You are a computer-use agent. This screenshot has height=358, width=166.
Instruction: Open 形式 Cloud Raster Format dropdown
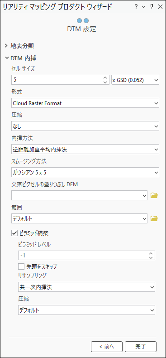pyautogui.click(x=85, y=103)
